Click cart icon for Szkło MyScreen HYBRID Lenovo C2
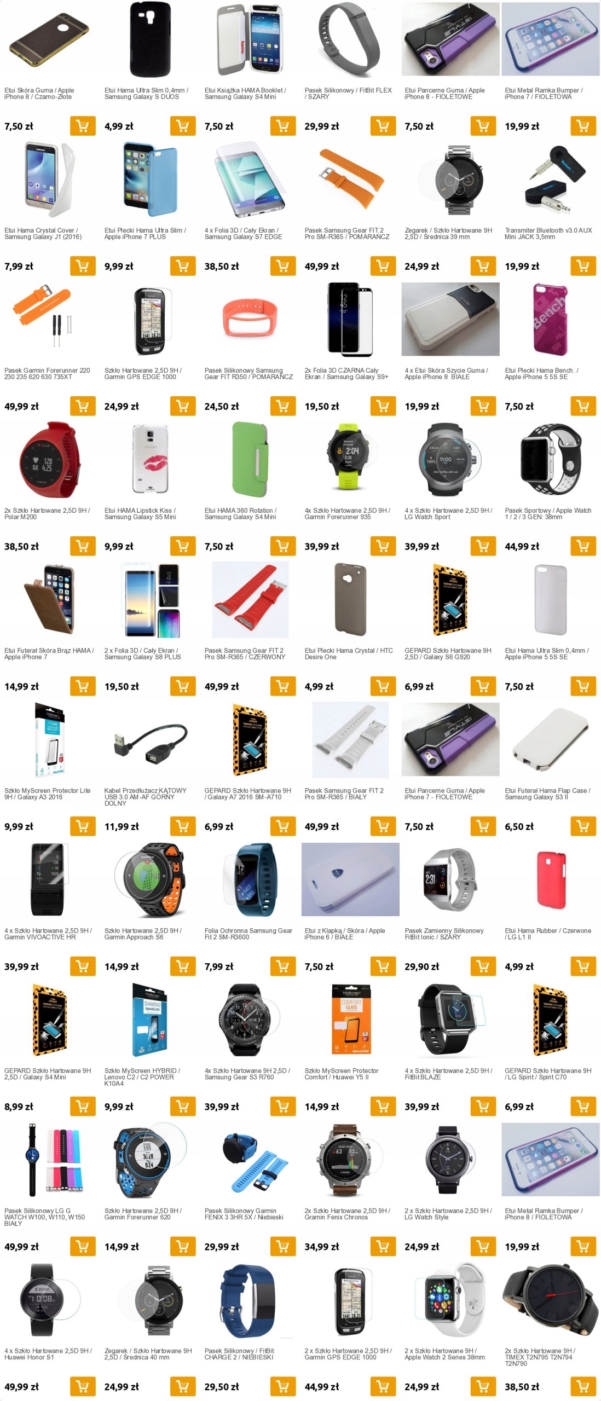The height and width of the screenshot is (1401, 601). 183,1107
